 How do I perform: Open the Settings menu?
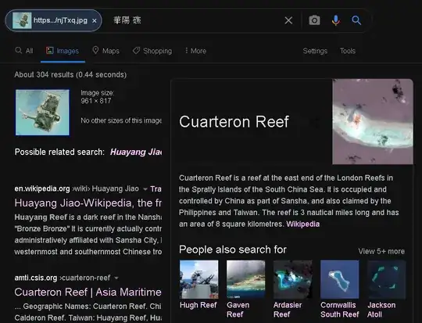point(315,51)
